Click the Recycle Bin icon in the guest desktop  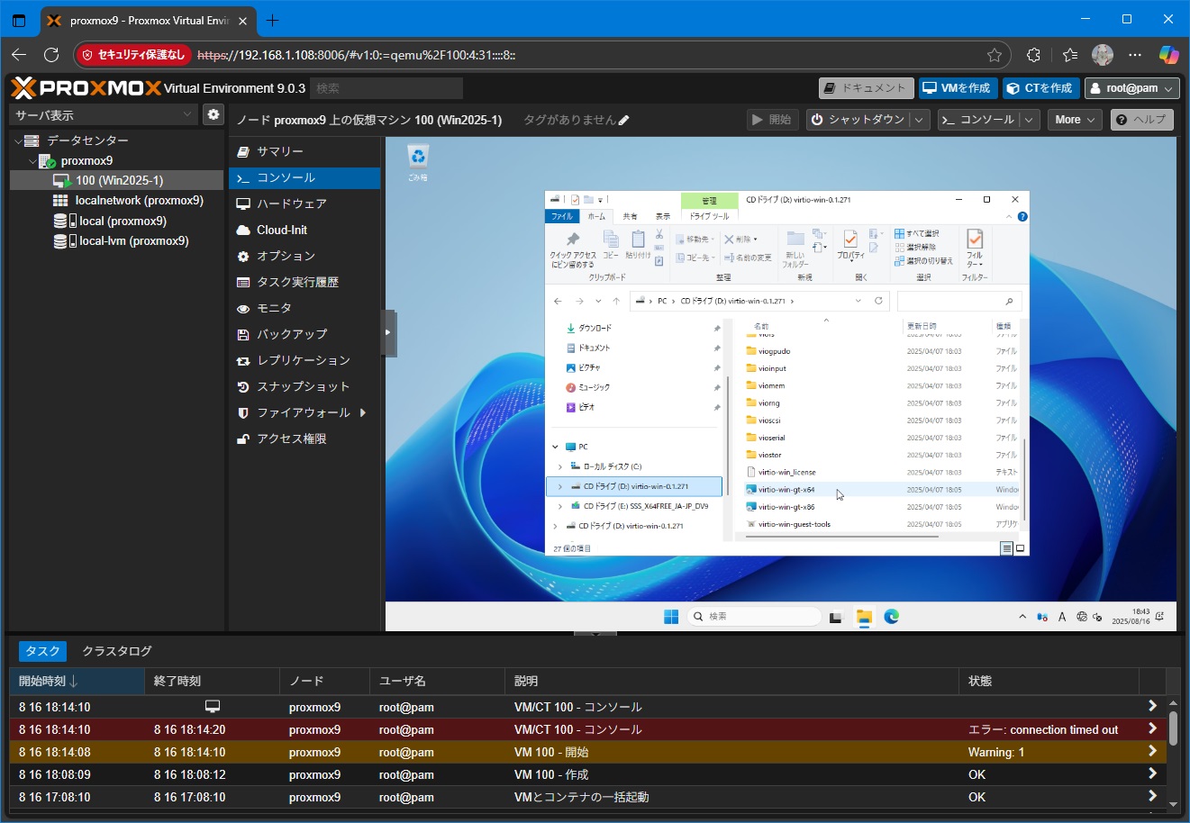coord(418,164)
